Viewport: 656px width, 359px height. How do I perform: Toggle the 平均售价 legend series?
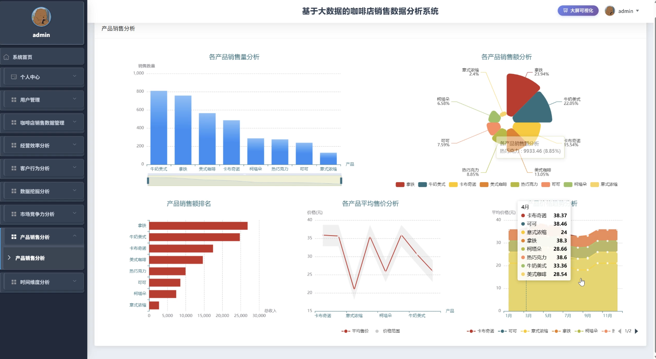point(355,331)
